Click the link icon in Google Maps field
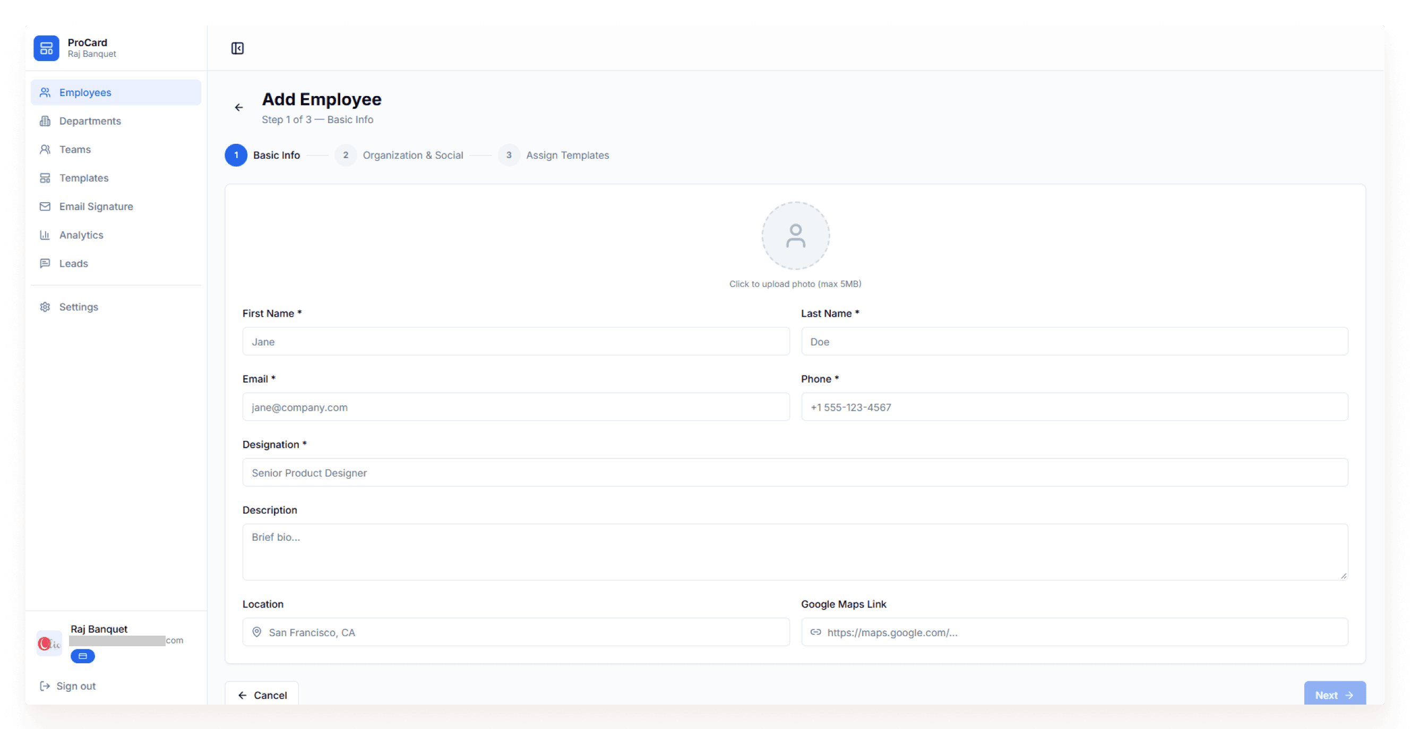The height and width of the screenshot is (729, 1410). pos(815,632)
